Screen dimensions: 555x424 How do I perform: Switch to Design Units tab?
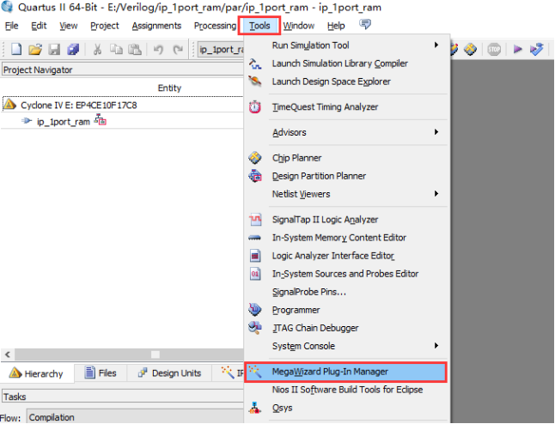click(x=169, y=373)
